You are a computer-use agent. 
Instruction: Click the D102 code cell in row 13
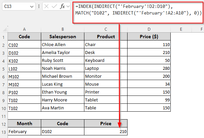click(x=62, y=131)
